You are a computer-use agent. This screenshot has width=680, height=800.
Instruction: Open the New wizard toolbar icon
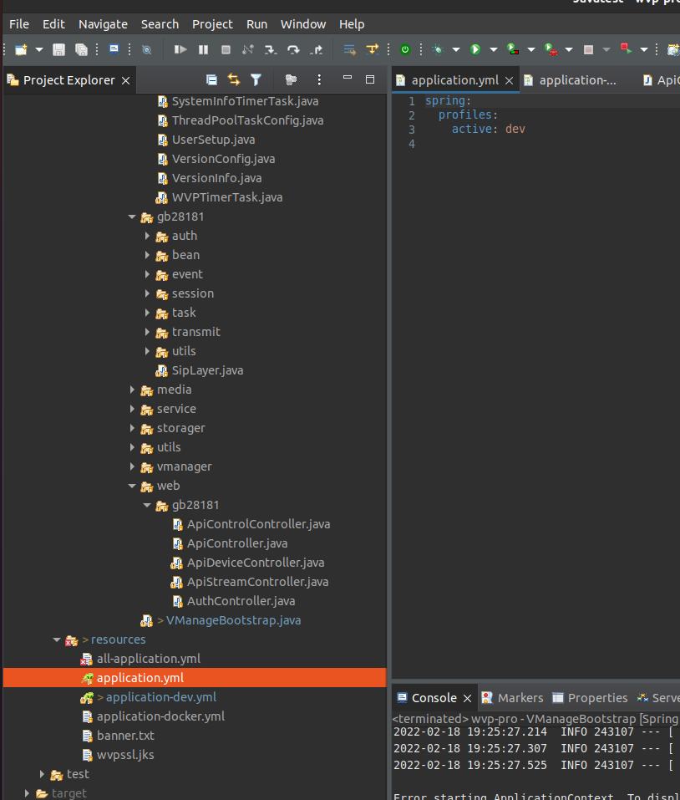(x=19, y=49)
